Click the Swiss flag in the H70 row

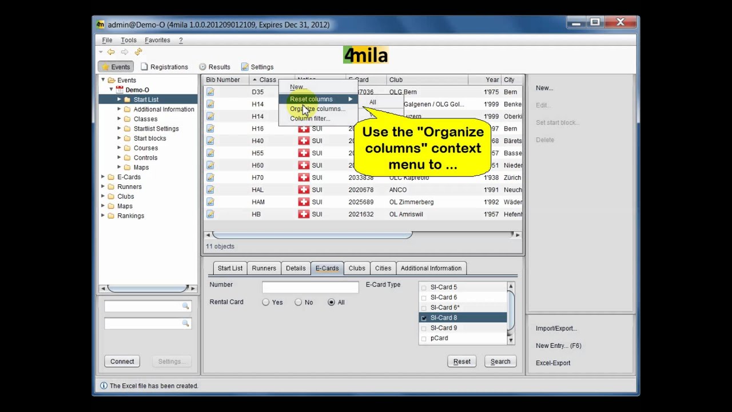[304, 178]
